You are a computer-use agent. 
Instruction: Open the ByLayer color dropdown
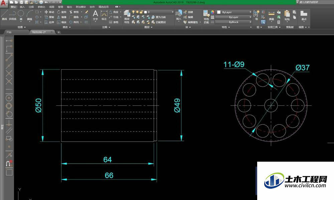point(234,12)
